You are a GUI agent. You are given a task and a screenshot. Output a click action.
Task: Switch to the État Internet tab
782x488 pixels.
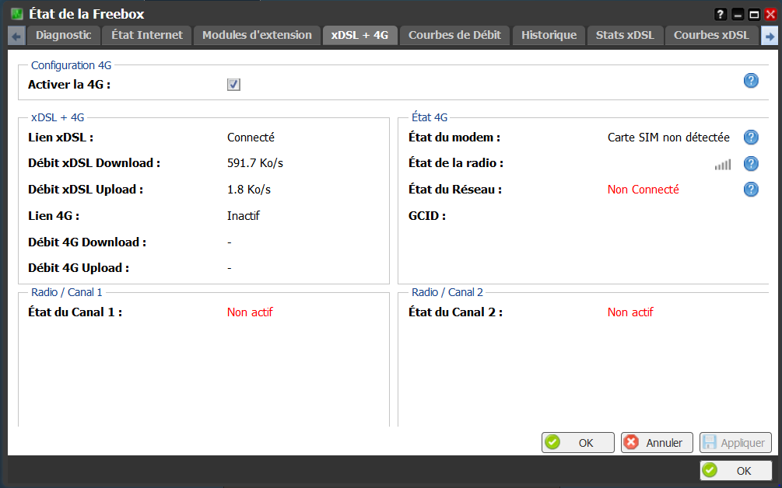[147, 35]
